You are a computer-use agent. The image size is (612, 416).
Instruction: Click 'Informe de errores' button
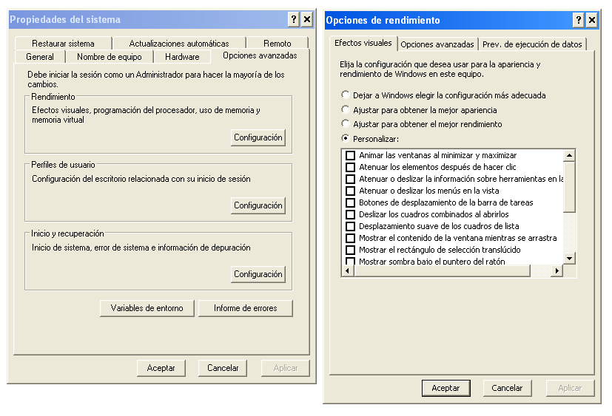coord(245,308)
